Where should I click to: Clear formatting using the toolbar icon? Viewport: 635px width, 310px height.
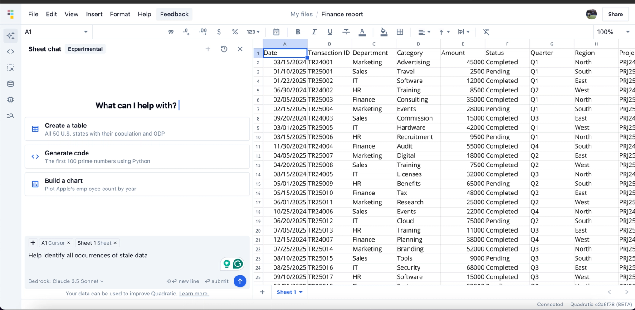tap(486, 32)
